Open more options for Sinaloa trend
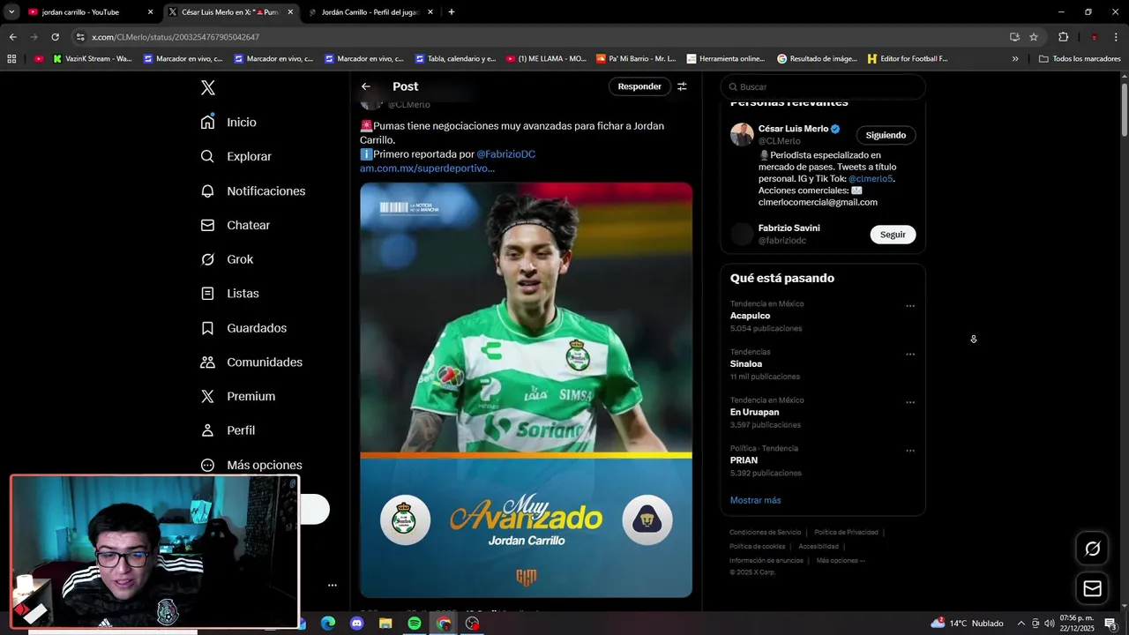The height and width of the screenshot is (635, 1129). pos(910,355)
